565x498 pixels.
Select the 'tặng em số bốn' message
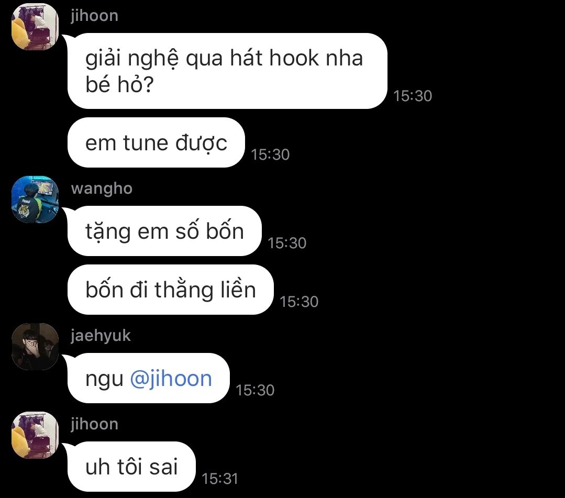coord(164,231)
